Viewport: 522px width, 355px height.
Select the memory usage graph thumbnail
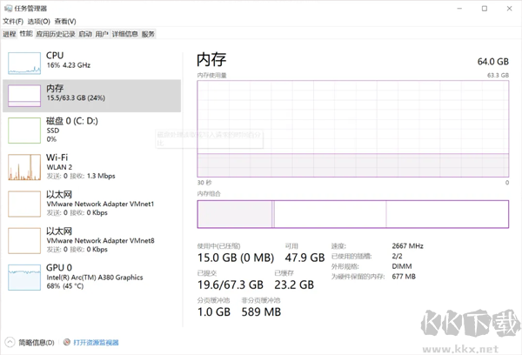tap(24, 95)
